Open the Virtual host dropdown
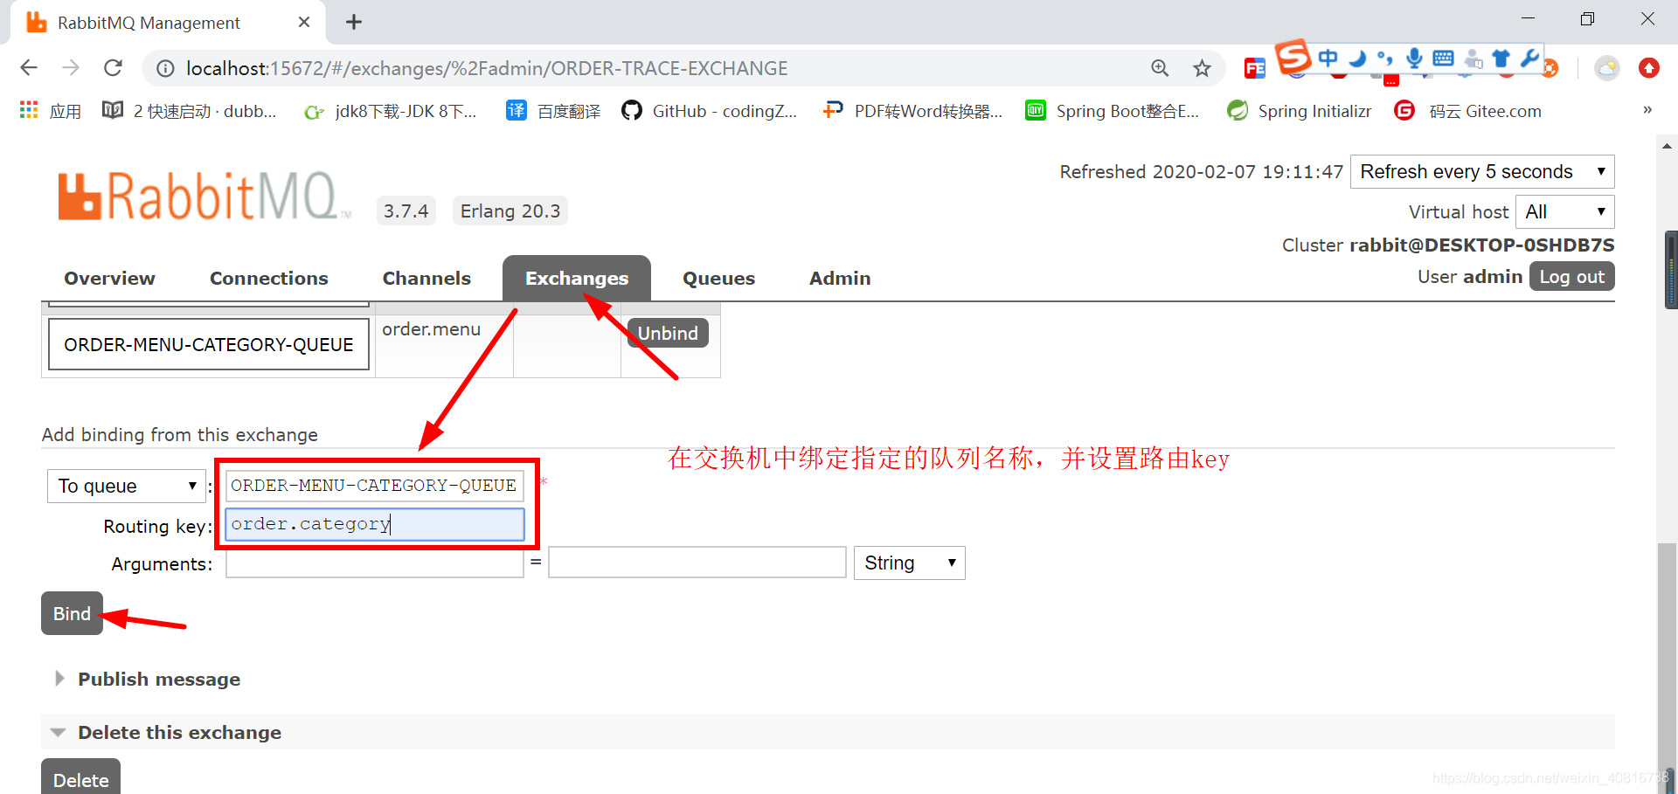 click(1565, 211)
